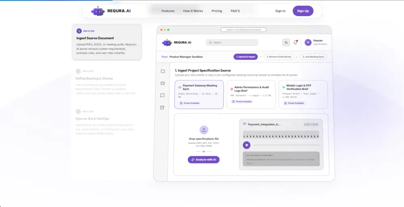Select the Admin Permissions & Audit Logs Brief card
404x207 pixels.
pyautogui.click(x=251, y=95)
